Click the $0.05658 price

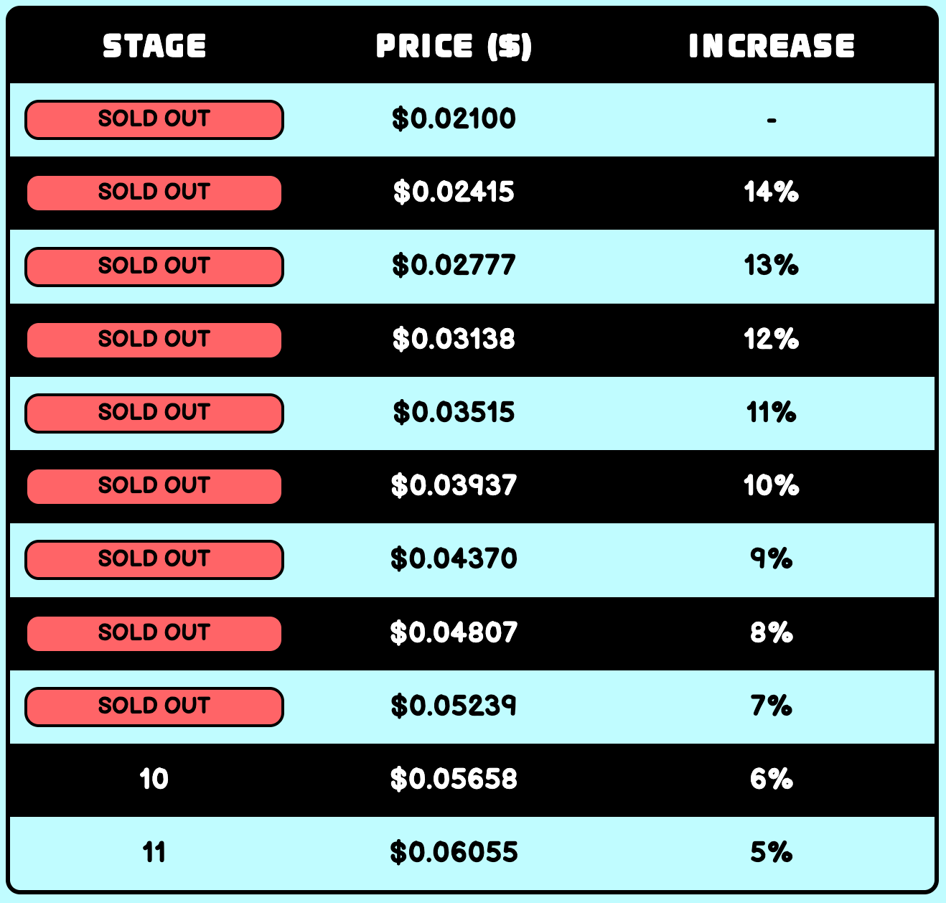[454, 780]
